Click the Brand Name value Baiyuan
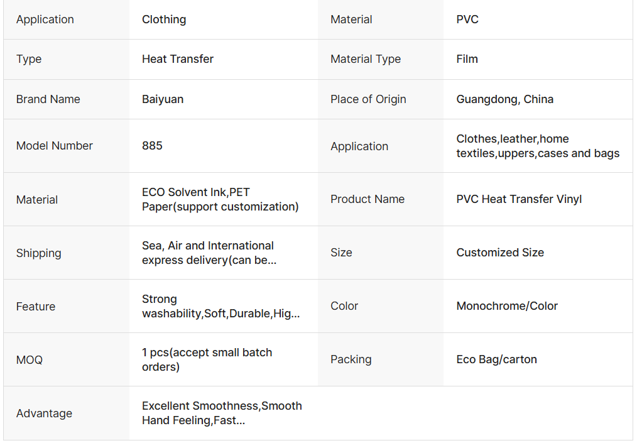This screenshot has height=443, width=637. tap(163, 99)
